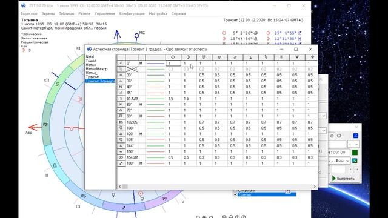Select the 108° aspect row icon
Image resolution: width=388 pixels, height=218 pixels.
pyautogui.click(x=121, y=128)
